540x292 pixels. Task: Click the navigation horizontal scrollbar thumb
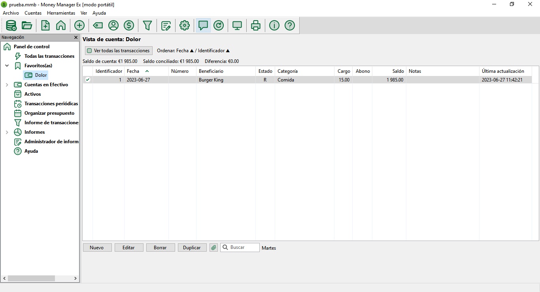tap(31, 279)
